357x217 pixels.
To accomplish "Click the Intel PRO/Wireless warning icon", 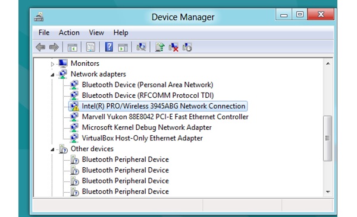I will coord(74,106).
